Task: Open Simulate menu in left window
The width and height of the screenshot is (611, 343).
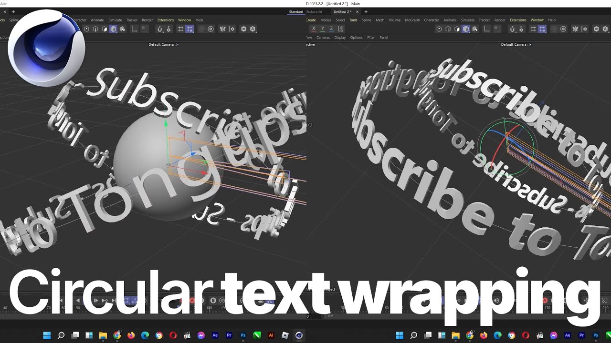Action: tap(115, 20)
